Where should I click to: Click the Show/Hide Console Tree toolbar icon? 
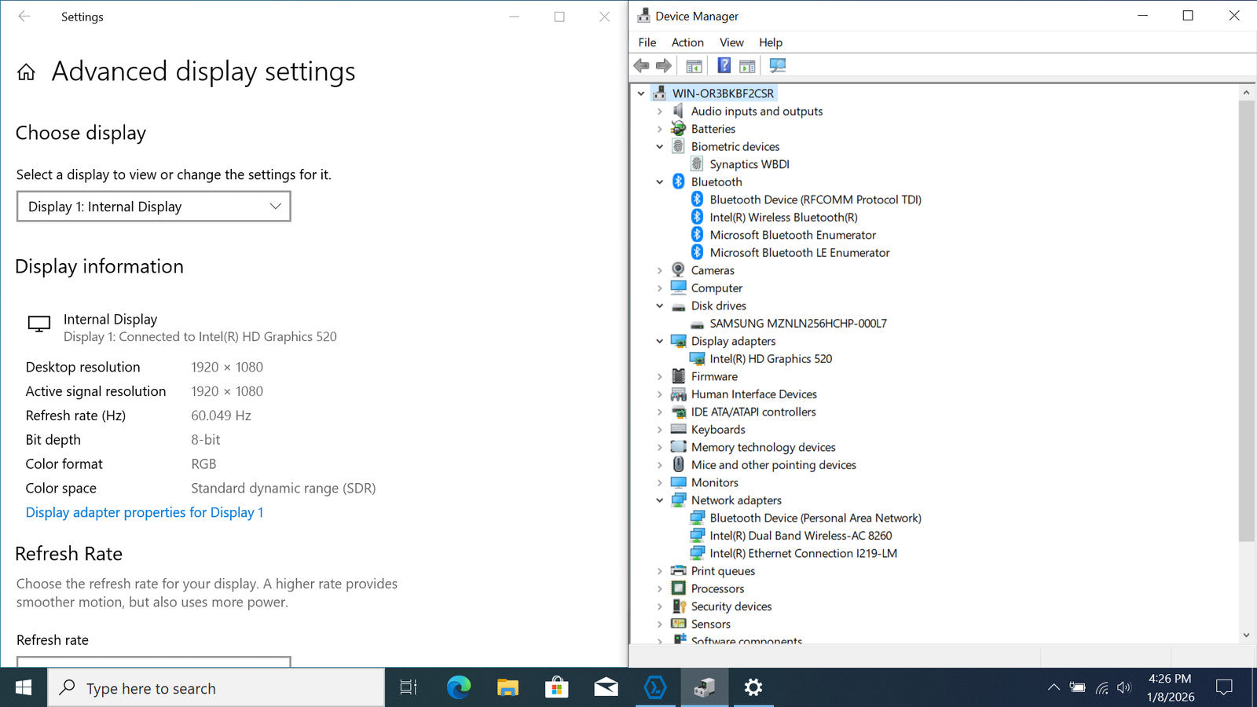click(694, 66)
